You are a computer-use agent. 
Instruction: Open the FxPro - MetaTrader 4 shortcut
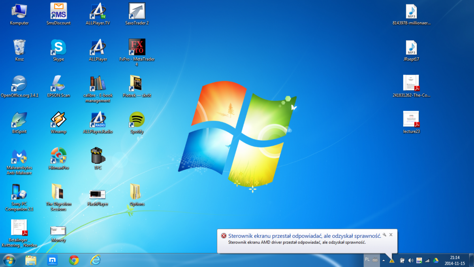click(x=137, y=53)
